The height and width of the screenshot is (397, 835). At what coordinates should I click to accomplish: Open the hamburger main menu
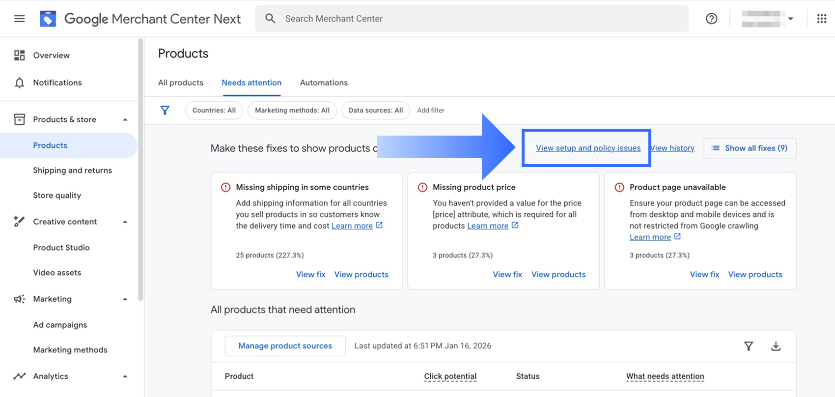coord(20,19)
